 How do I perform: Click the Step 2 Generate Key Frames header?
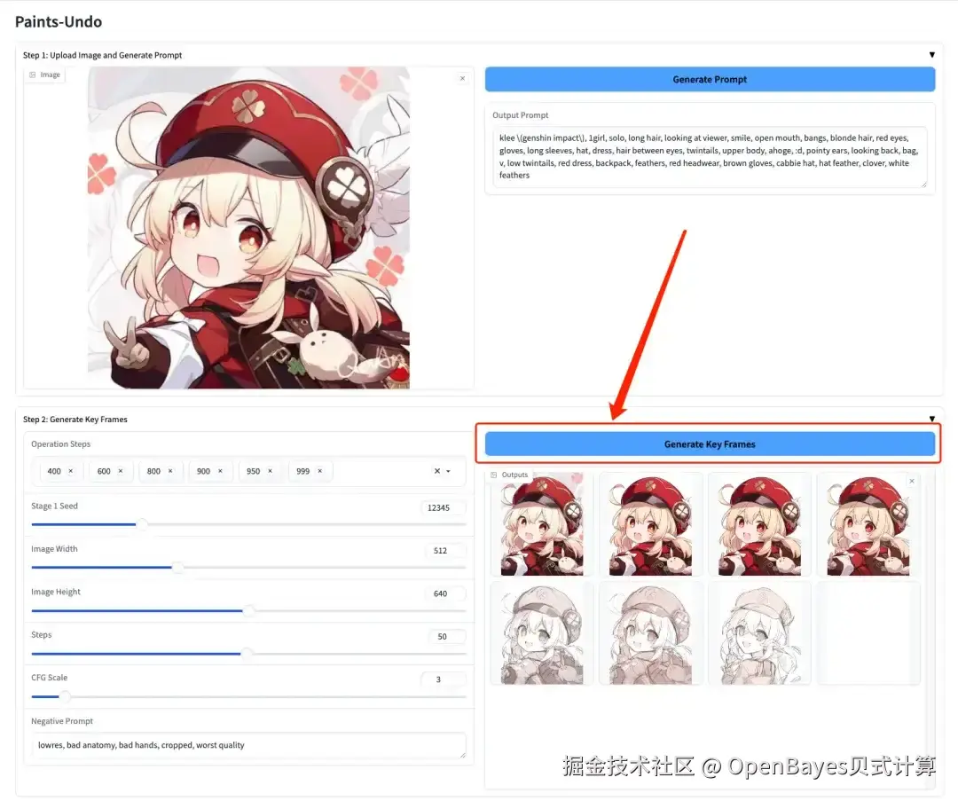(75, 420)
